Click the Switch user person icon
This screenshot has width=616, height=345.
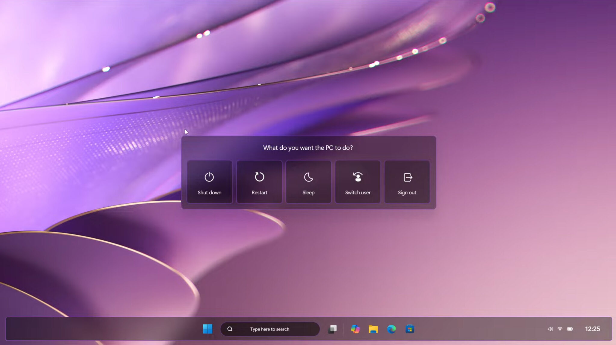[358, 177]
